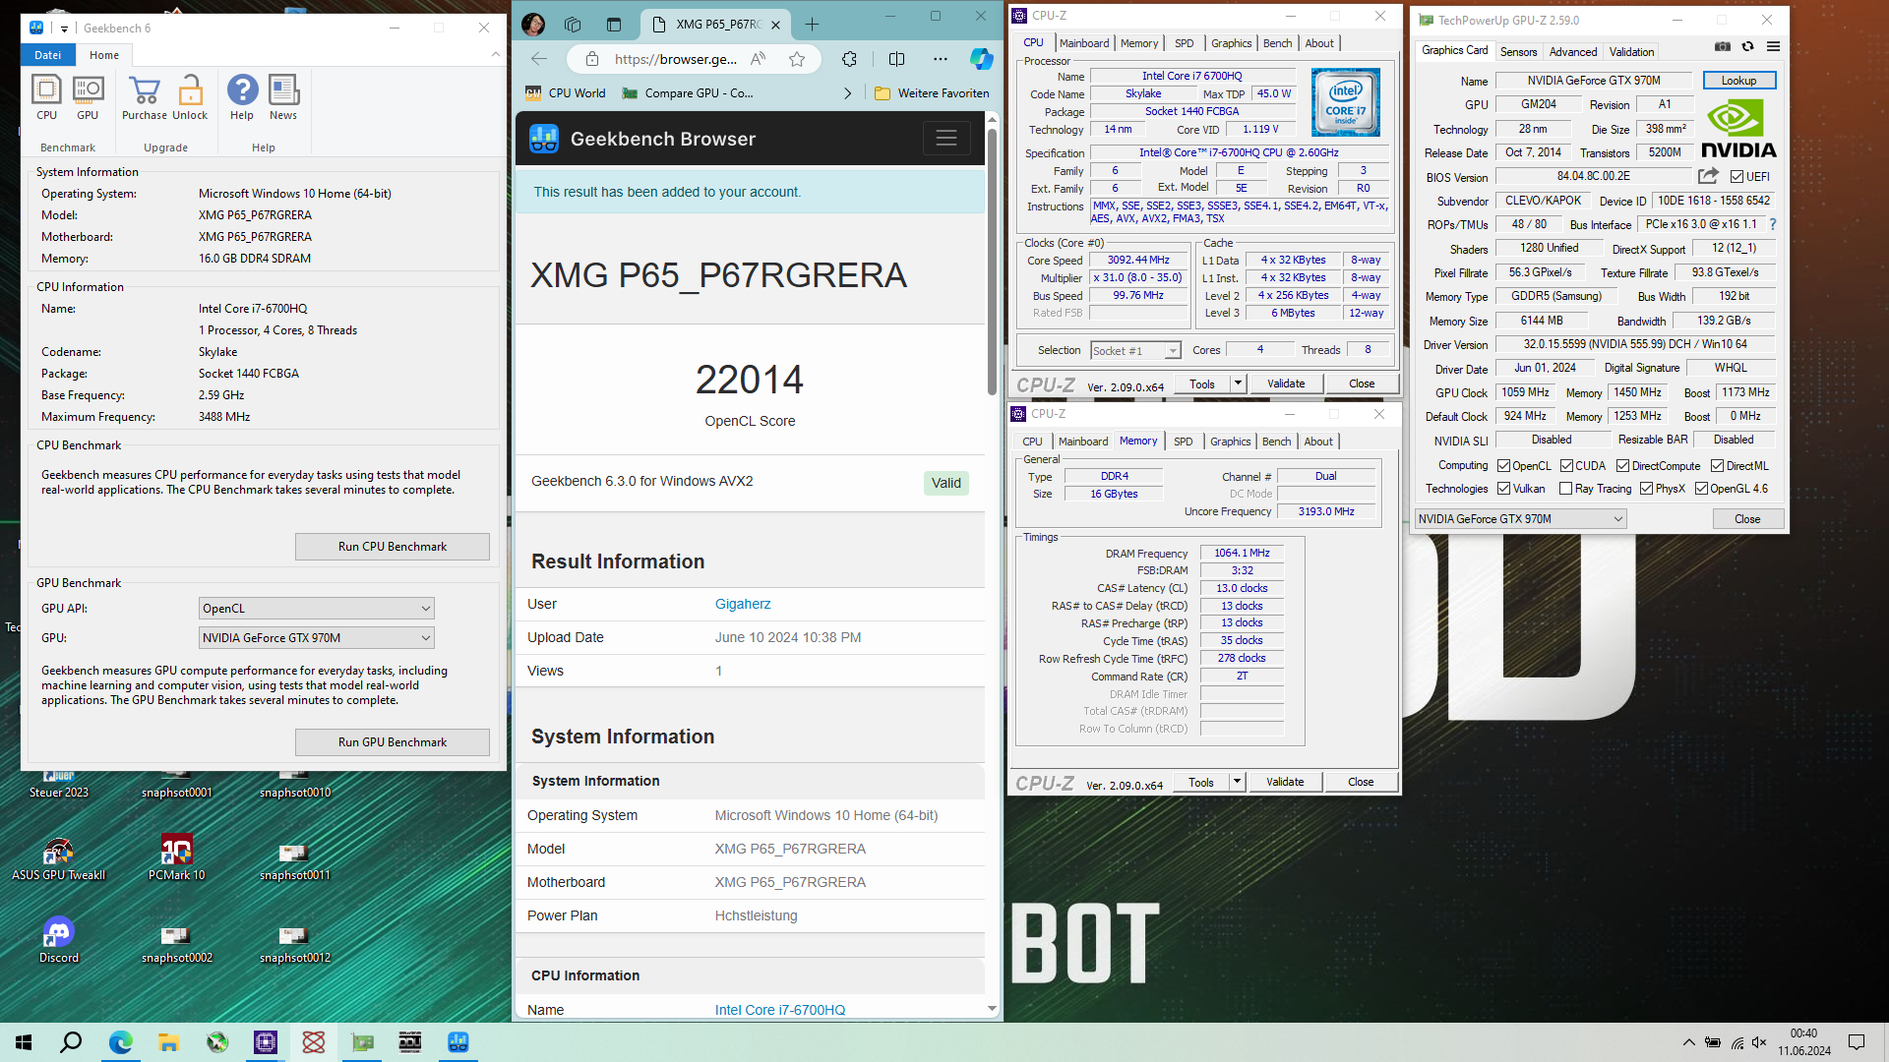Open GPU-Z hamburger menu icon
The width and height of the screenshot is (1889, 1062).
[x=1773, y=46]
